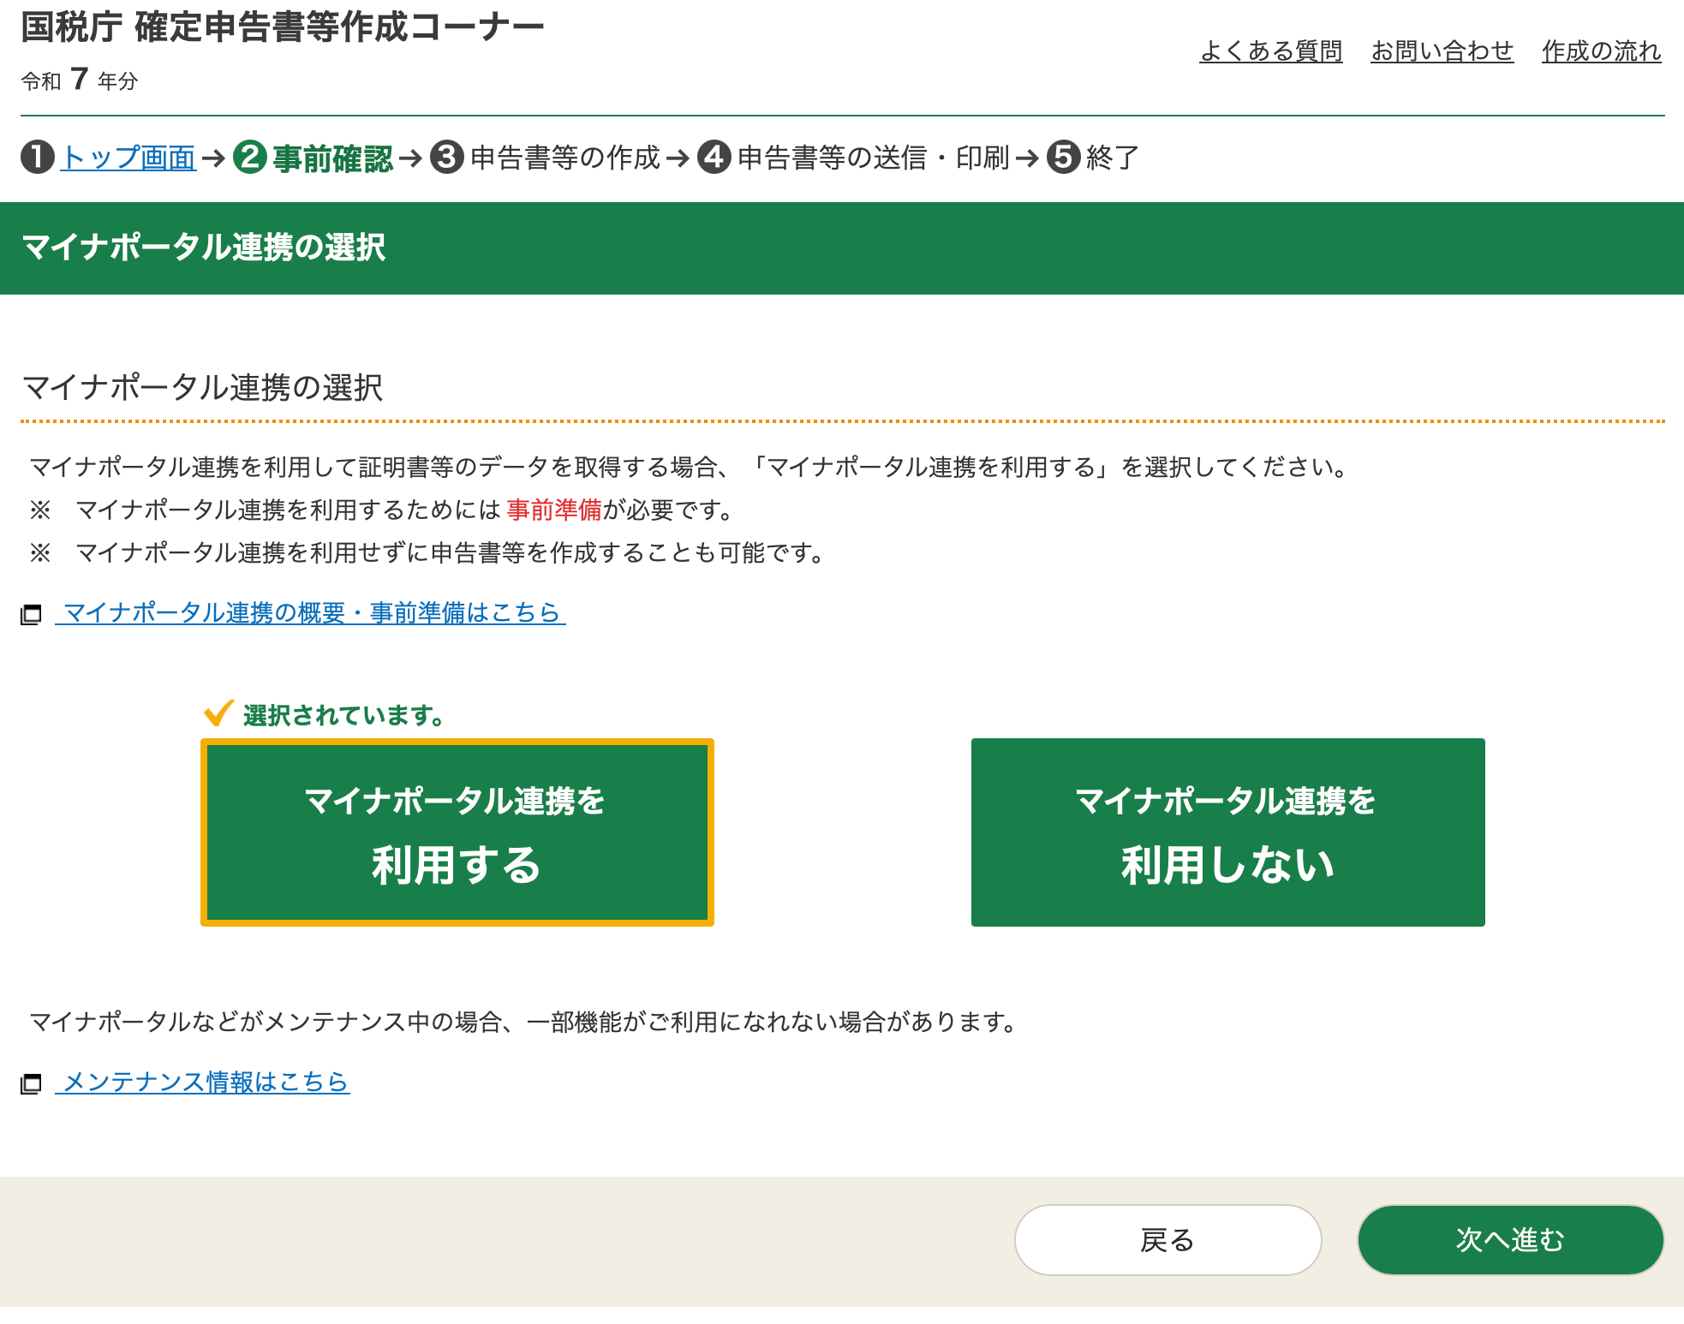Open トップ画面 breadcrumb link
1684x1324 pixels.
(x=128, y=158)
